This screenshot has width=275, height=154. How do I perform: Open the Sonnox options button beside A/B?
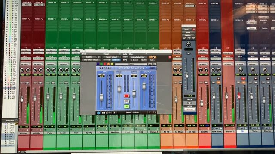click(154, 64)
